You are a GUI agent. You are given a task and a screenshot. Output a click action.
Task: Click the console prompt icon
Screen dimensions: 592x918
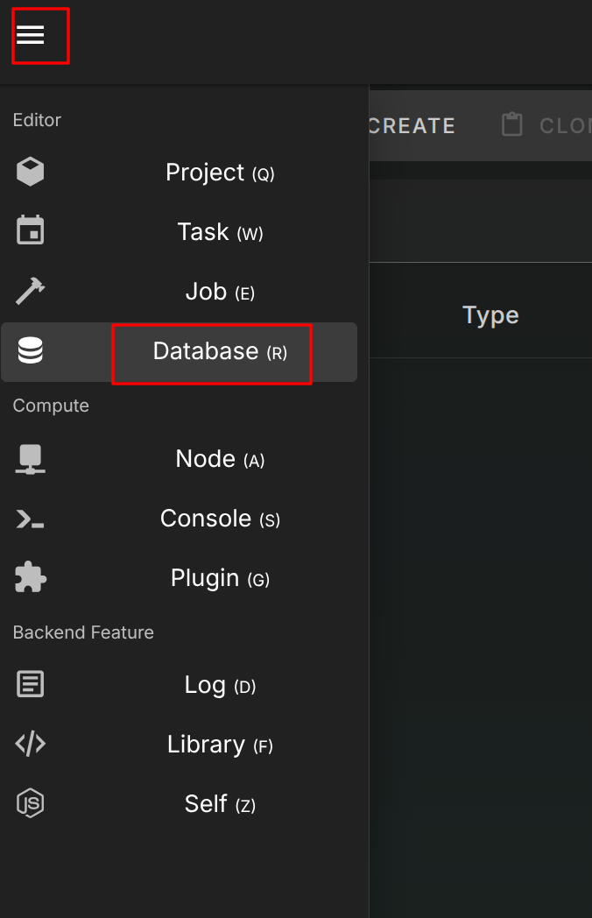(x=31, y=519)
